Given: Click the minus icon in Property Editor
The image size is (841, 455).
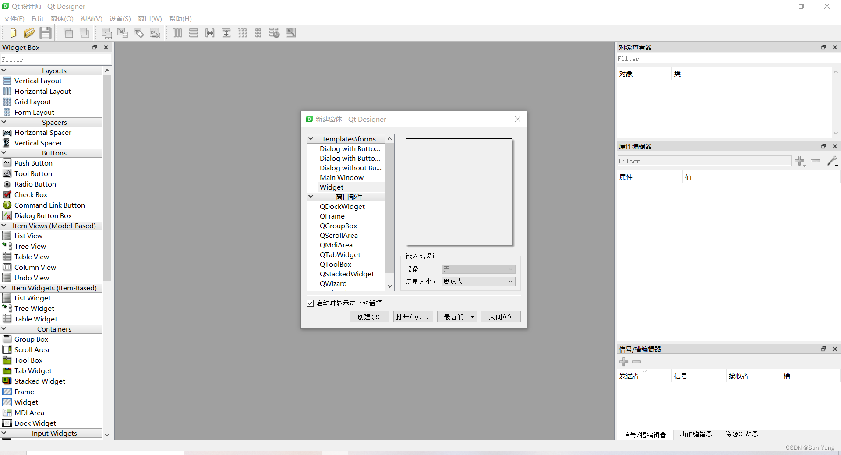Looking at the screenshot, I should [x=816, y=161].
